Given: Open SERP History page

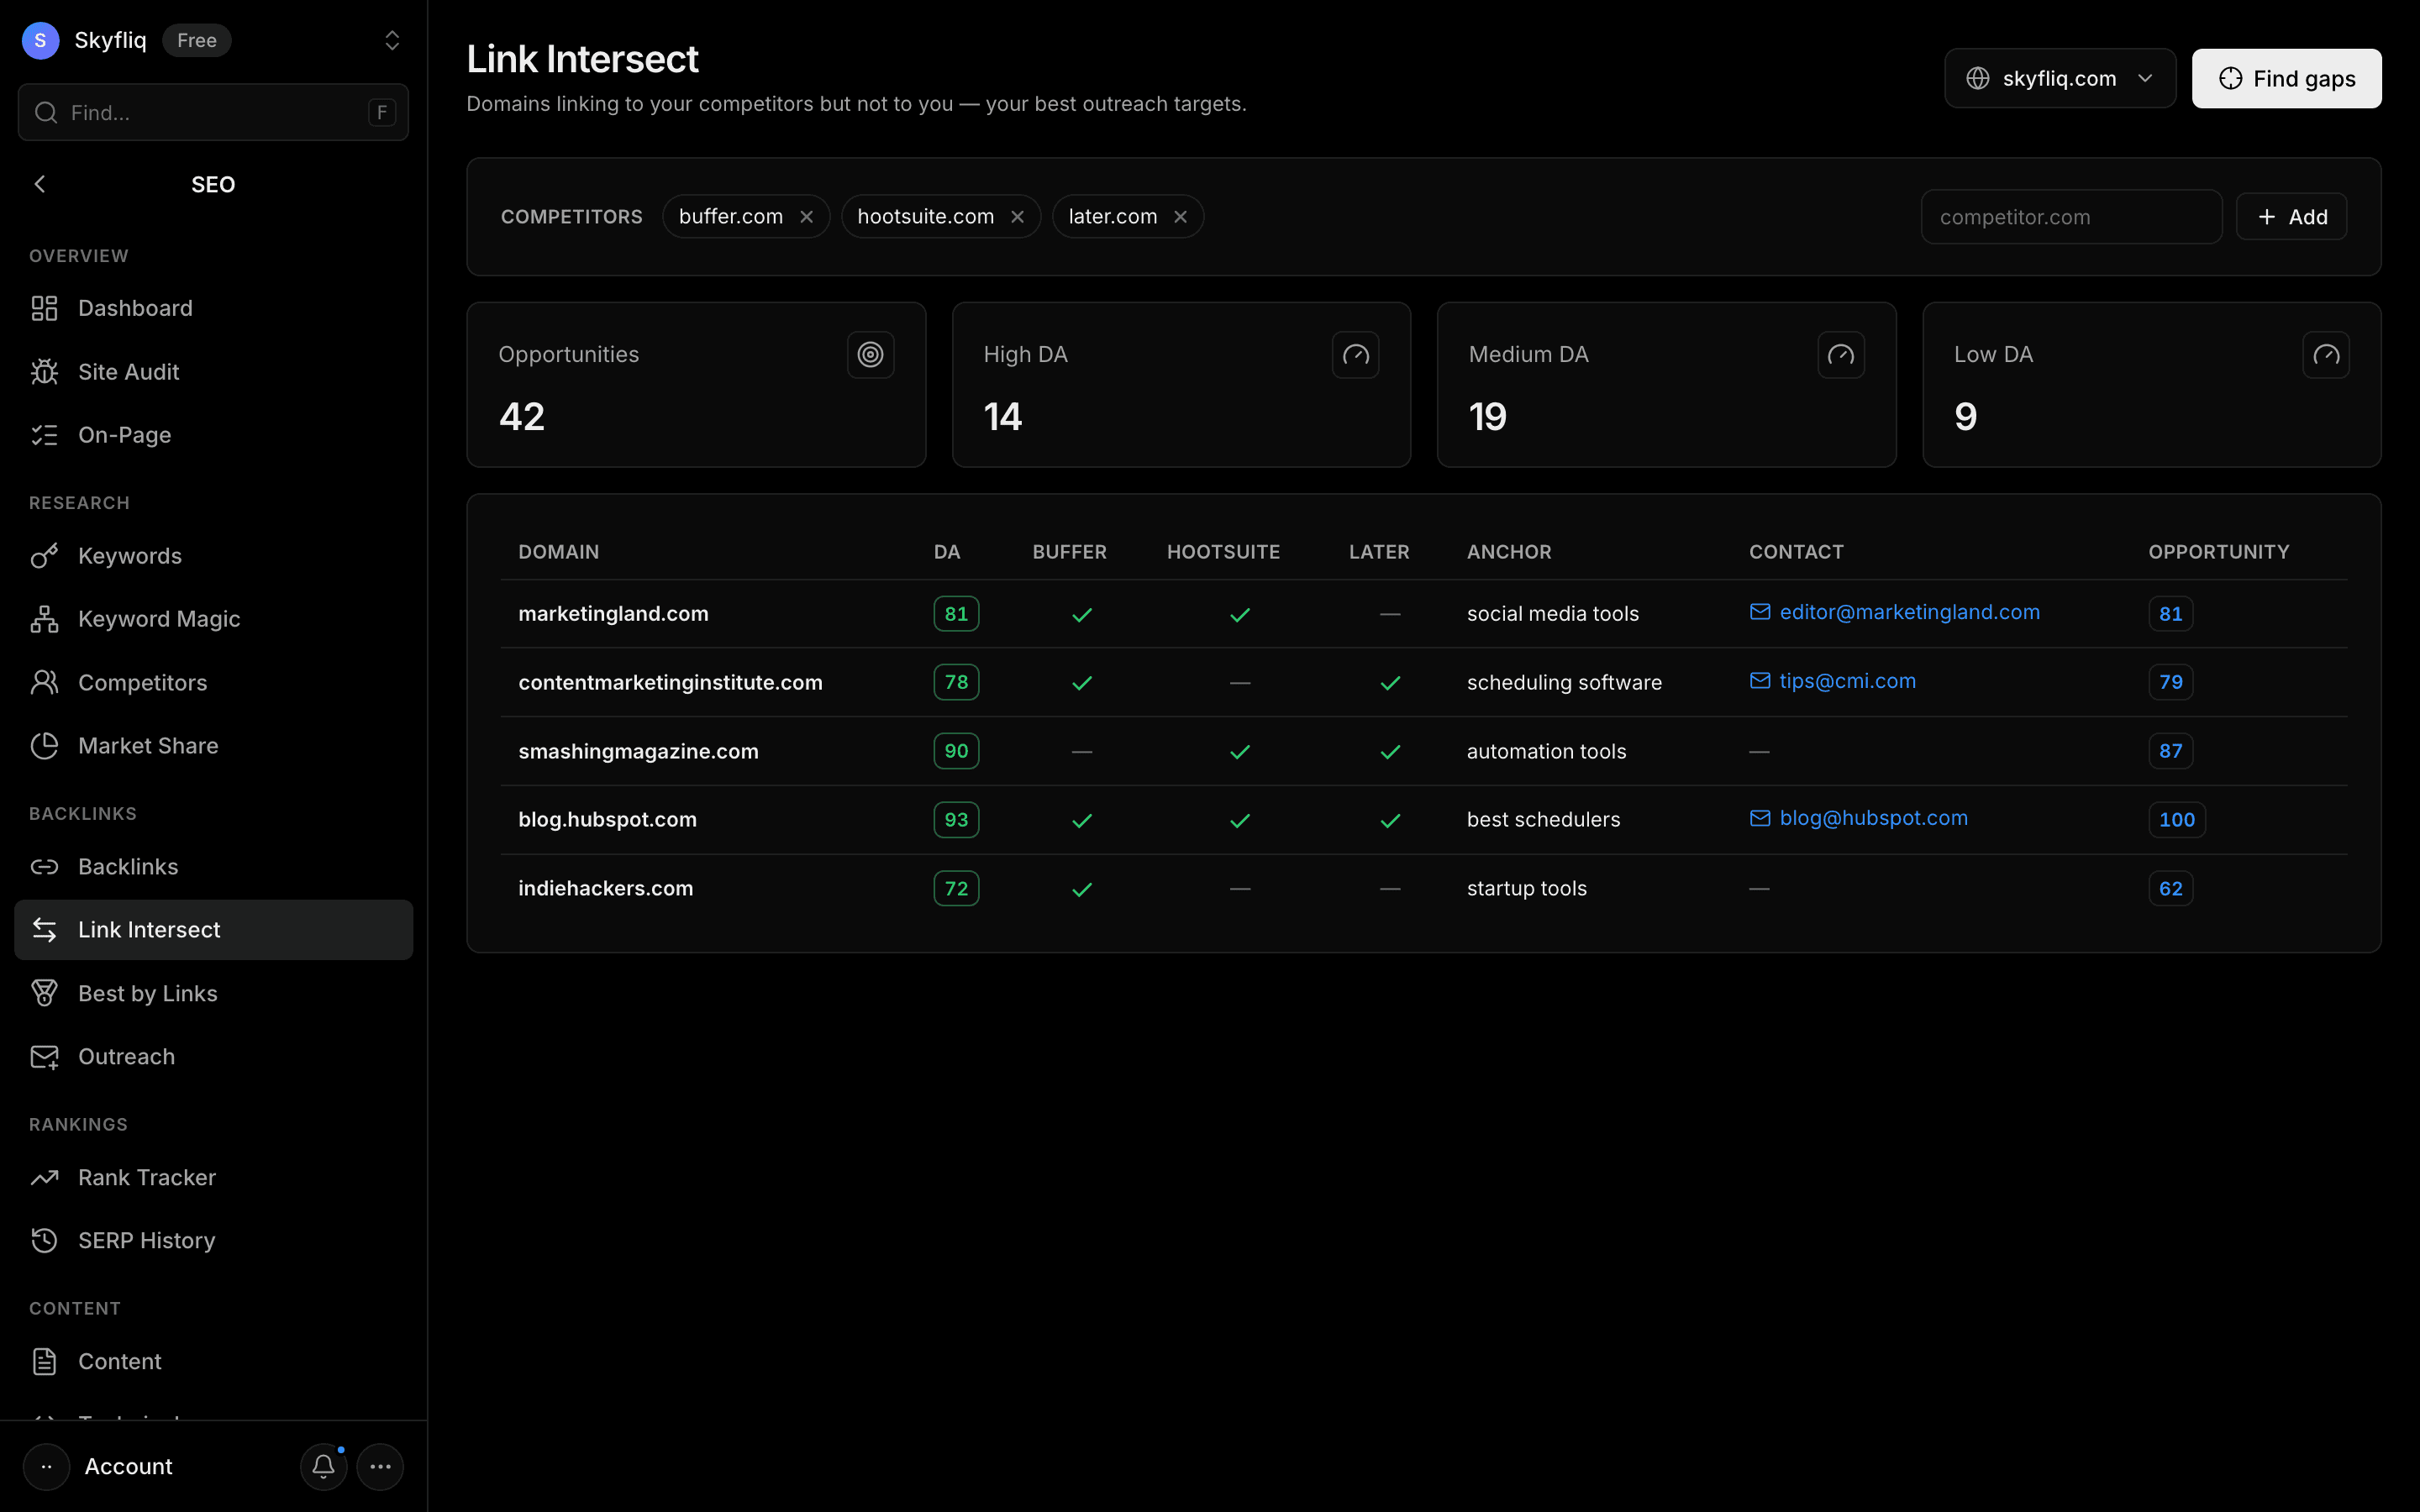Looking at the screenshot, I should pyautogui.click(x=213, y=1241).
